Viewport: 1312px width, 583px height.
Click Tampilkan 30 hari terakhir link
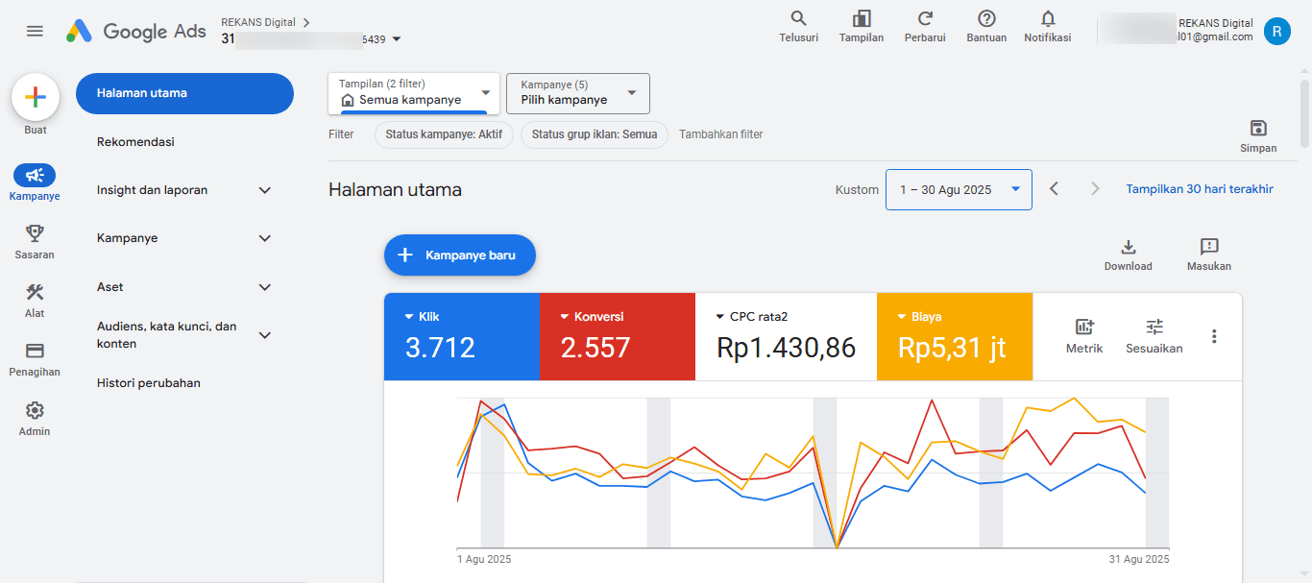click(x=1200, y=189)
